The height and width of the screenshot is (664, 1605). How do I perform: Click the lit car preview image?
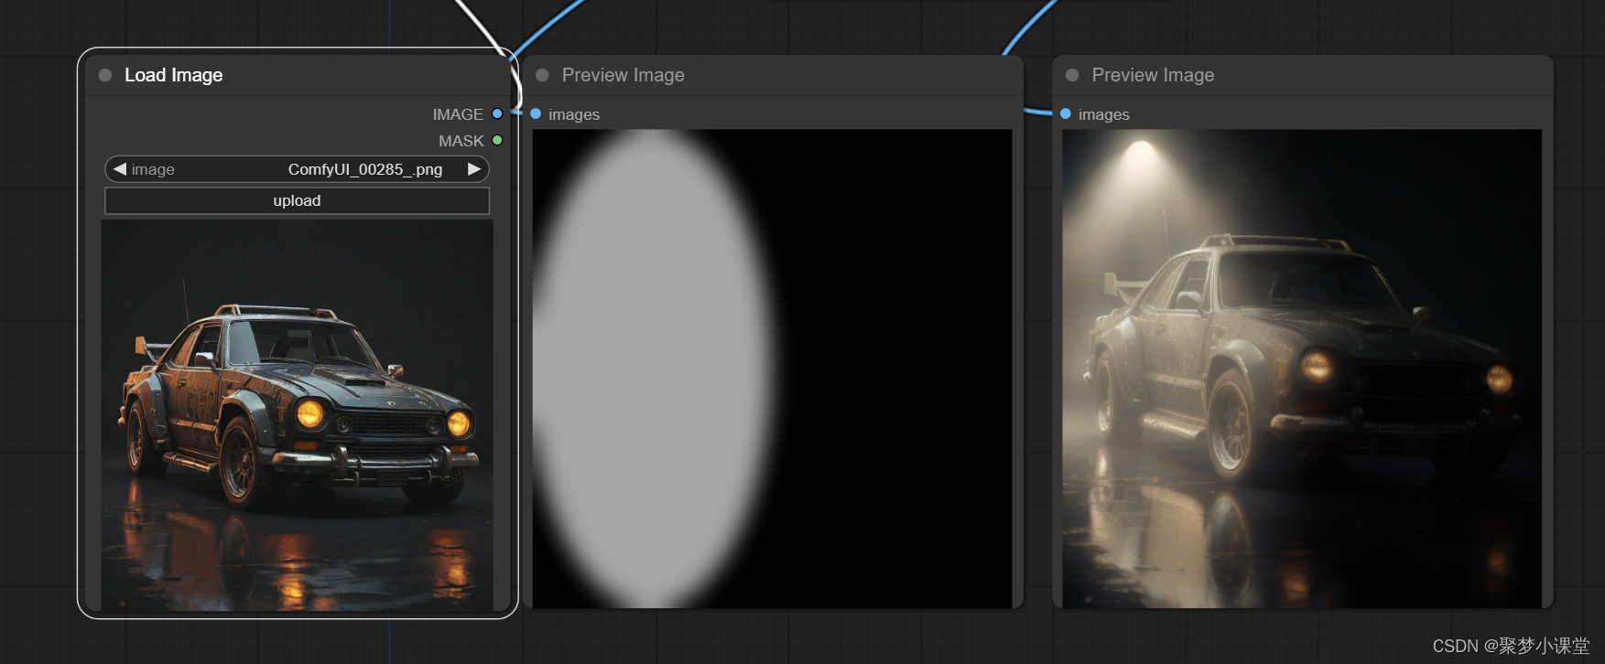pyautogui.click(x=1302, y=369)
